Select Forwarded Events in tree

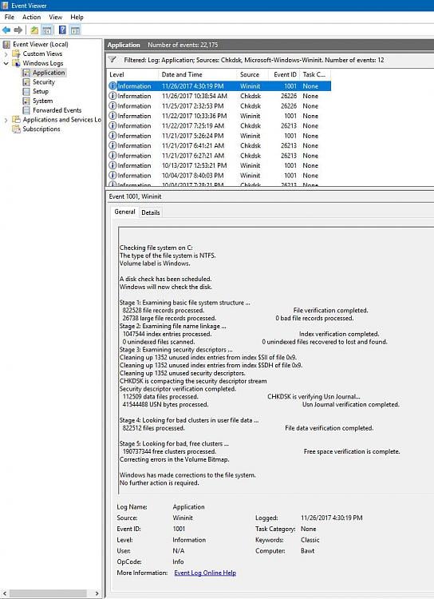[57, 110]
